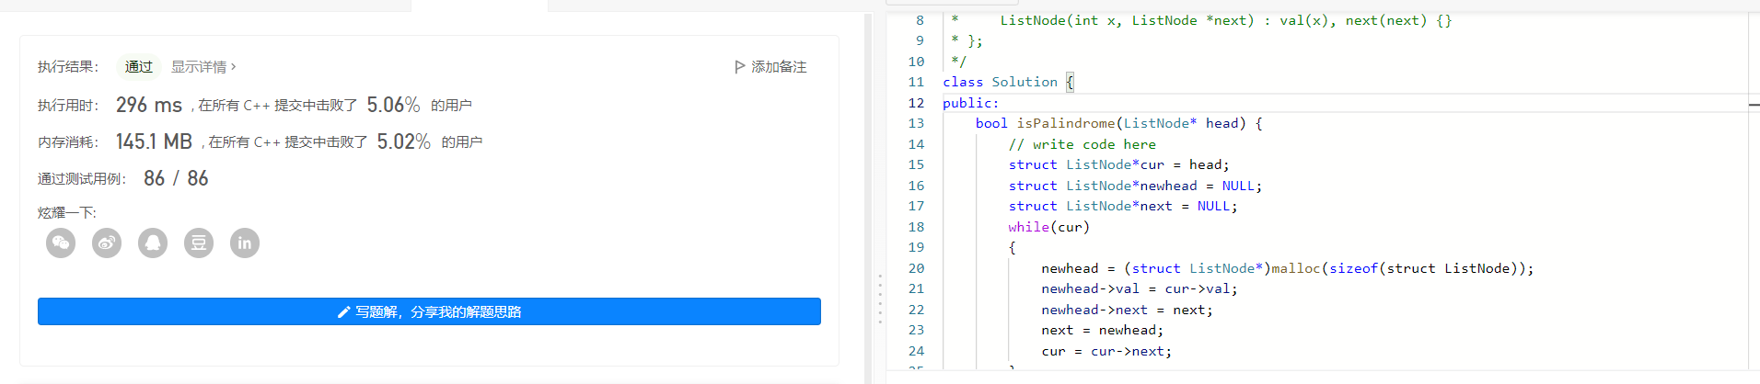Click the 炫耀一下 label
The height and width of the screenshot is (384, 1760).
[67, 212]
